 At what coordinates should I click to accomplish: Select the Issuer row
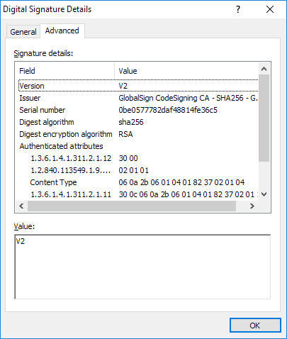click(138, 98)
